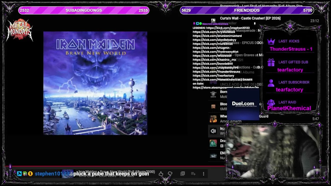
Task: Click the gift box icon beside LAST GIFTED SUB
Action: point(271,62)
